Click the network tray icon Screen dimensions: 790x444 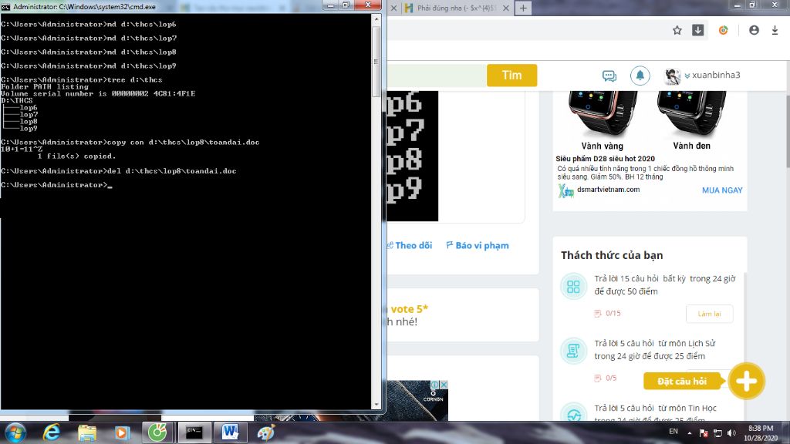click(717, 433)
